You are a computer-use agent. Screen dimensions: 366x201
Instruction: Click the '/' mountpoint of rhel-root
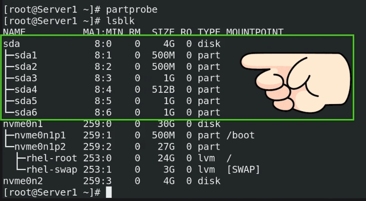coord(229,158)
